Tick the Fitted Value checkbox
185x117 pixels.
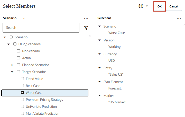tap(22, 79)
